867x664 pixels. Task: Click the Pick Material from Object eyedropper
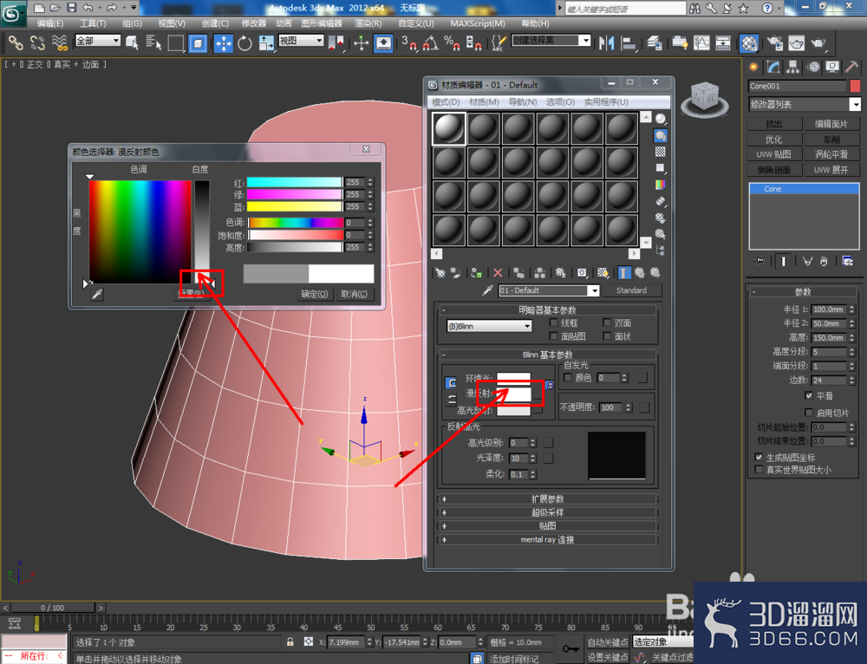click(x=487, y=290)
